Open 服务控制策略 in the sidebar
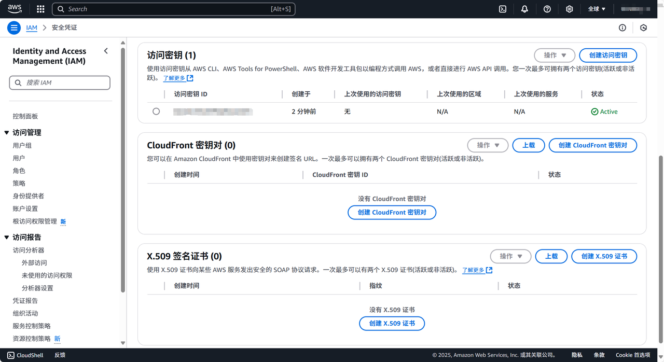This screenshot has height=362, width=664. [32, 326]
